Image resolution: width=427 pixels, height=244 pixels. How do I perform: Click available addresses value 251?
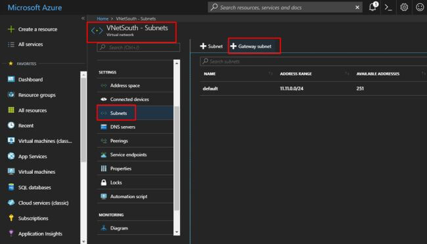(x=360, y=89)
